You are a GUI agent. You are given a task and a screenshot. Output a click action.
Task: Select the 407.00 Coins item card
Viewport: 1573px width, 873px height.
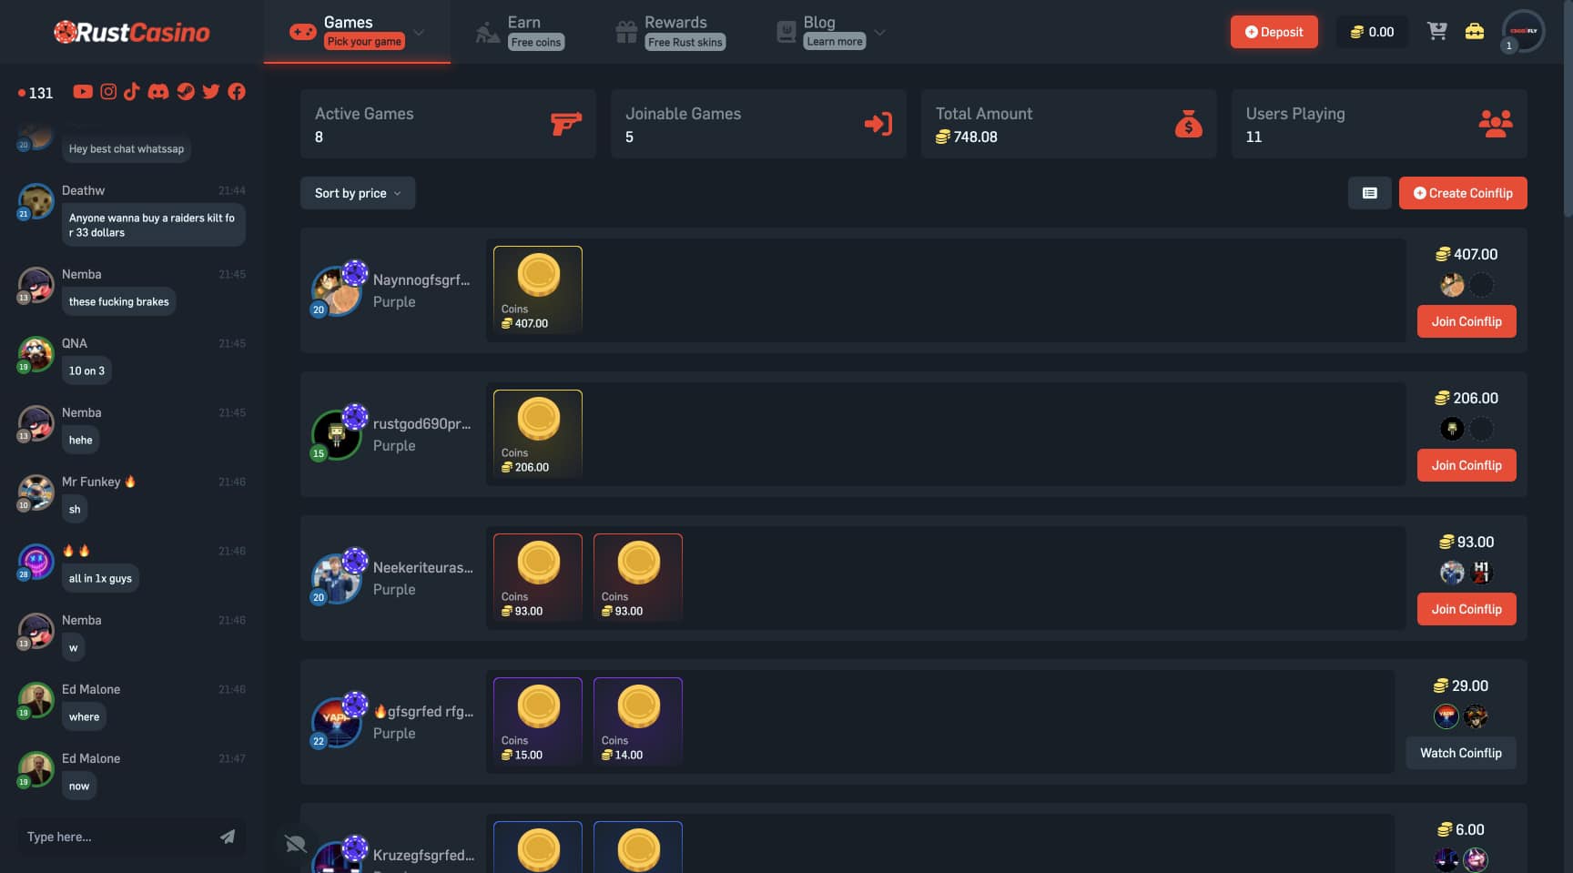coord(538,289)
